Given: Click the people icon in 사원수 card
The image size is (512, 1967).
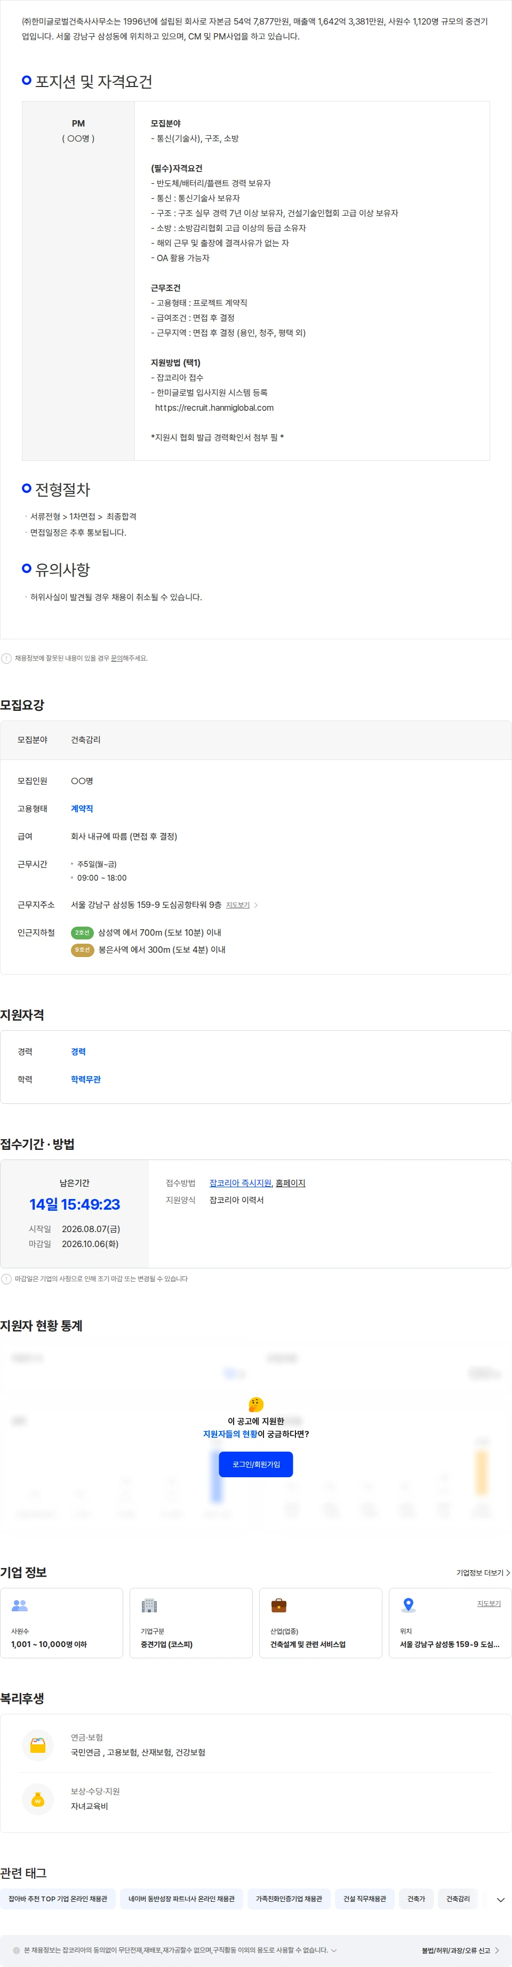Looking at the screenshot, I should [20, 1606].
